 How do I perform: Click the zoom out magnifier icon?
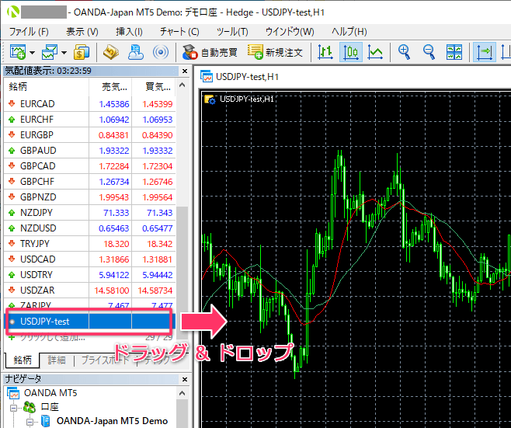[429, 52]
